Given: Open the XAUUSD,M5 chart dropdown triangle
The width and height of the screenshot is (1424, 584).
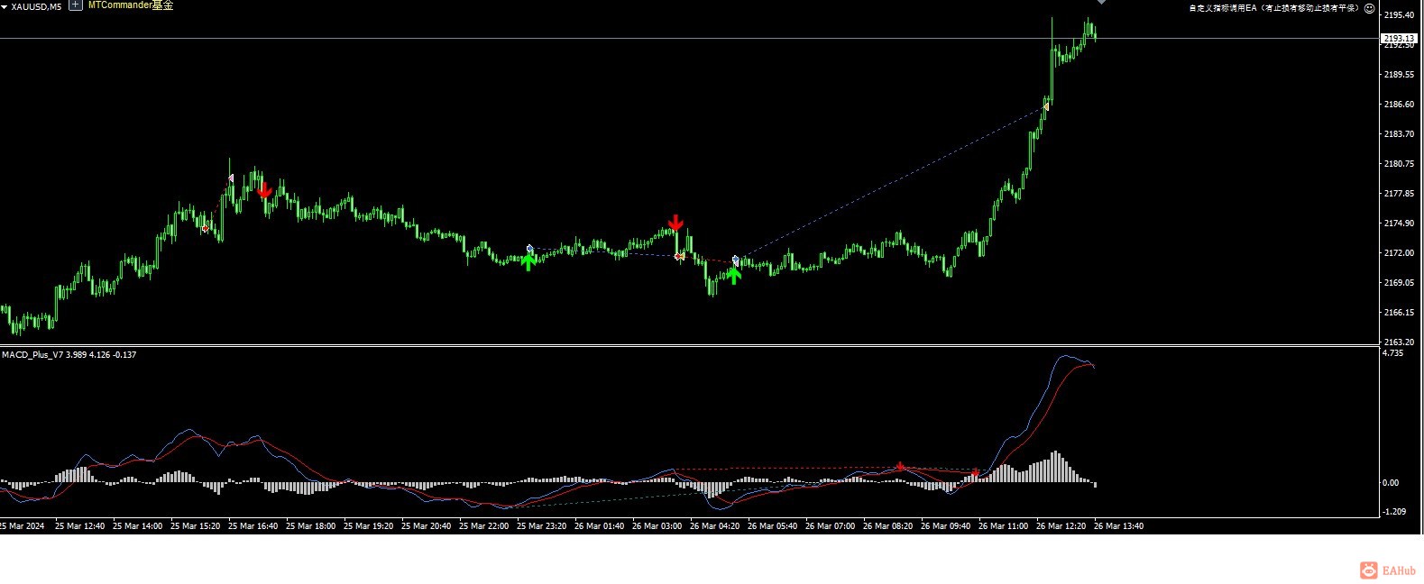Looking at the screenshot, I should pos(5,6).
